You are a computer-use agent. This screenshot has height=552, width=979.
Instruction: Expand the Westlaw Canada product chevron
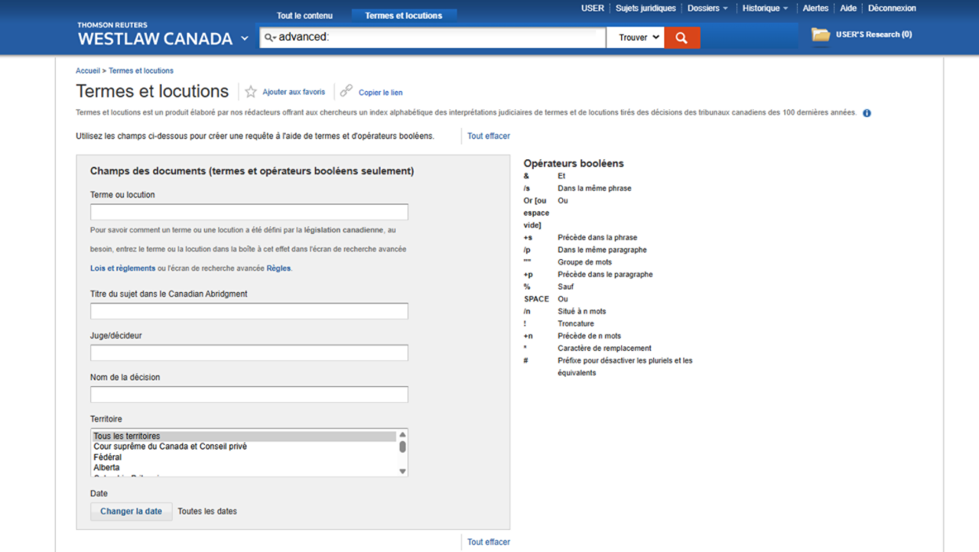click(244, 37)
